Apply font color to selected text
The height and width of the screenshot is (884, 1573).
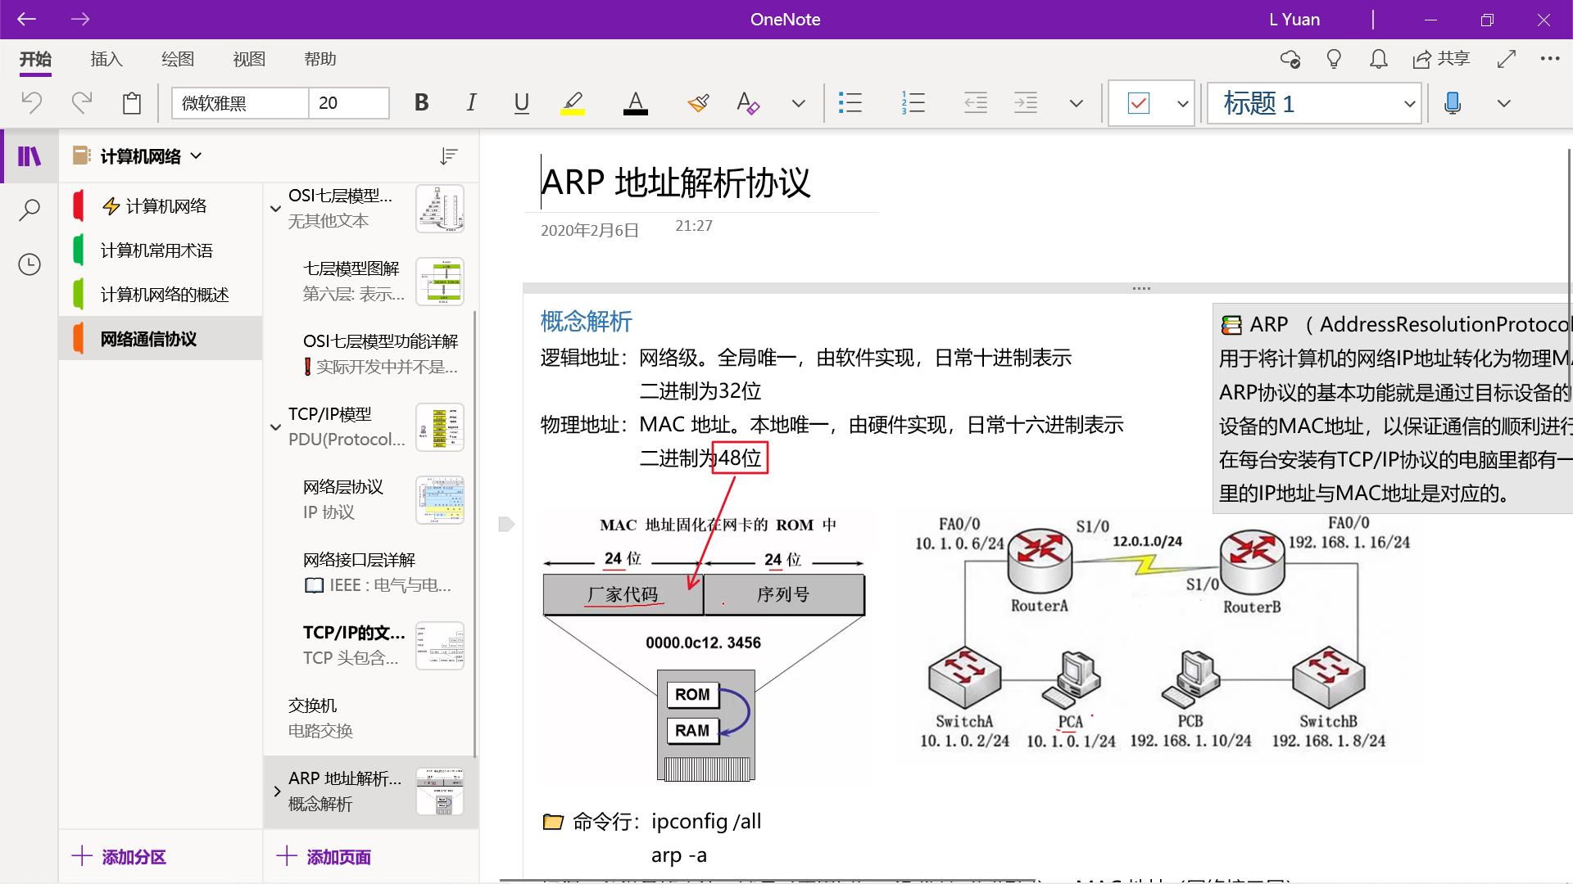click(635, 102)
